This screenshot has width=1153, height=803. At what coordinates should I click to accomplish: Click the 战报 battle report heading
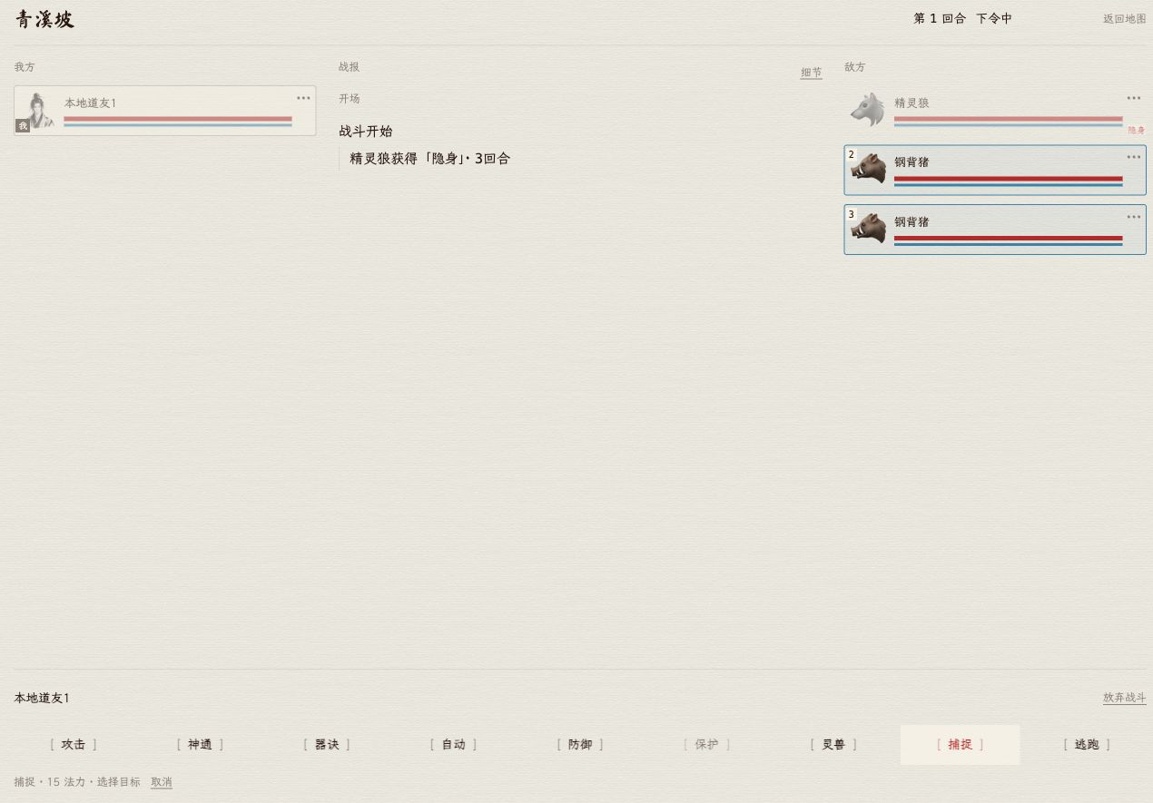coord(350,66)
